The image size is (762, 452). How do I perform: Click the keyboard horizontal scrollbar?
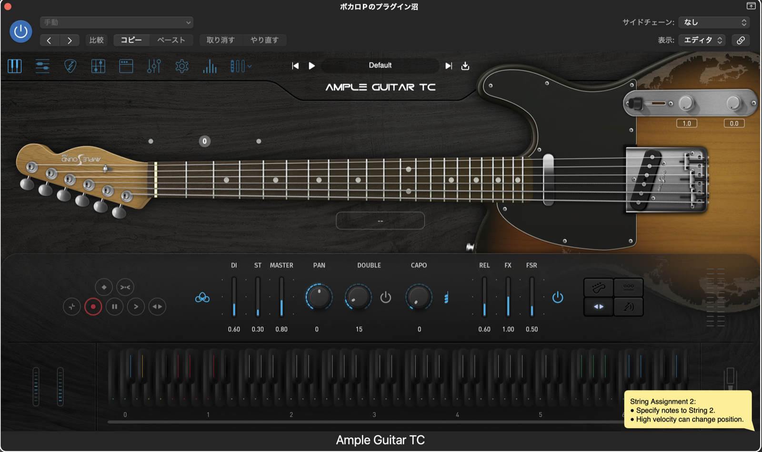(x=365, y=422)
